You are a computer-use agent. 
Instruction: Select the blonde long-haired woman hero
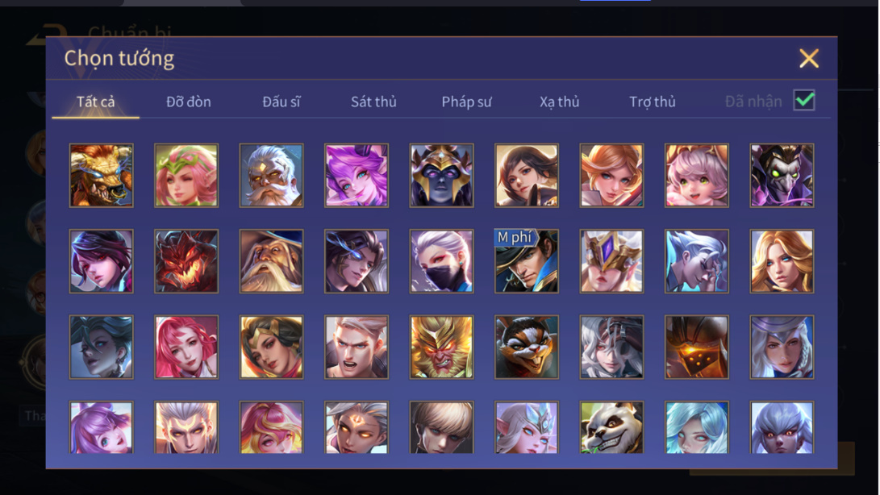coord(782,261)
